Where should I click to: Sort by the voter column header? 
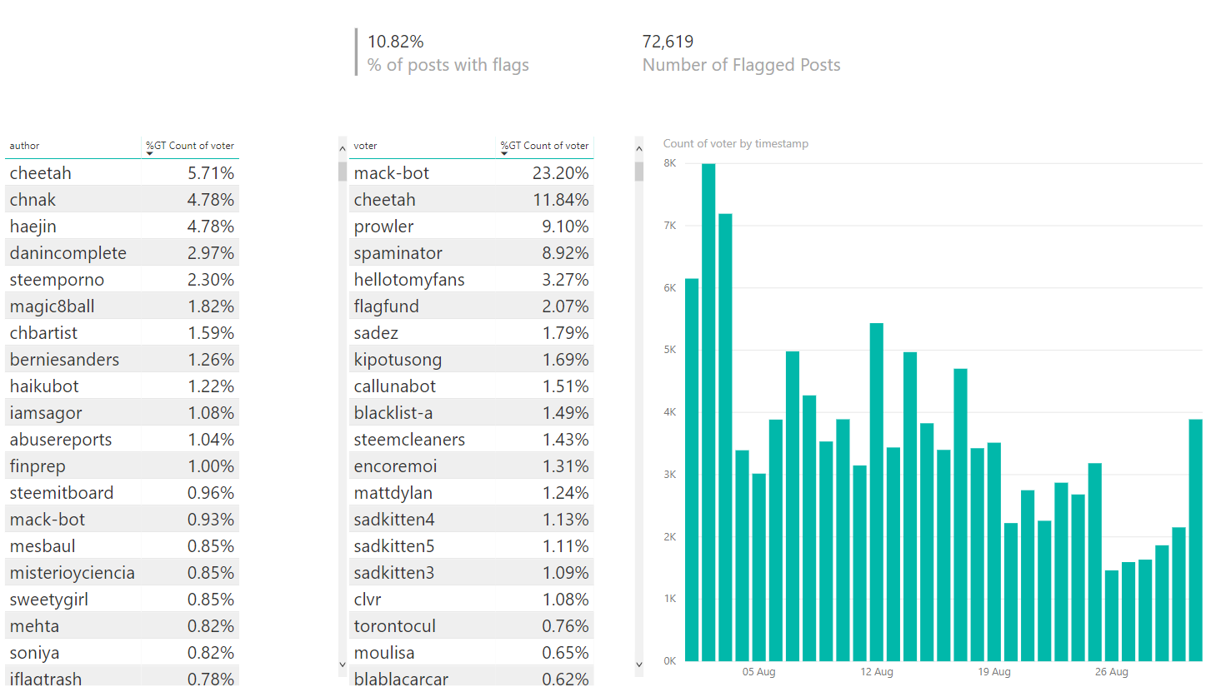[365, 146]
